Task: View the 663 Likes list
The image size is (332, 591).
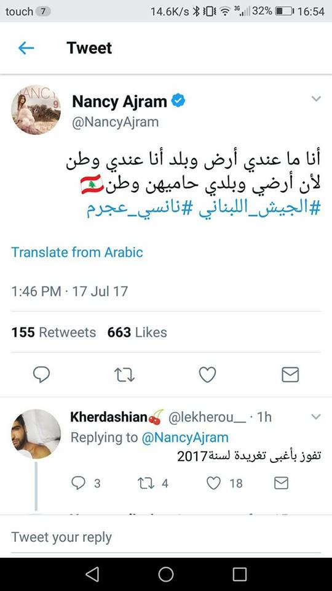Action: tap(137, 332)
